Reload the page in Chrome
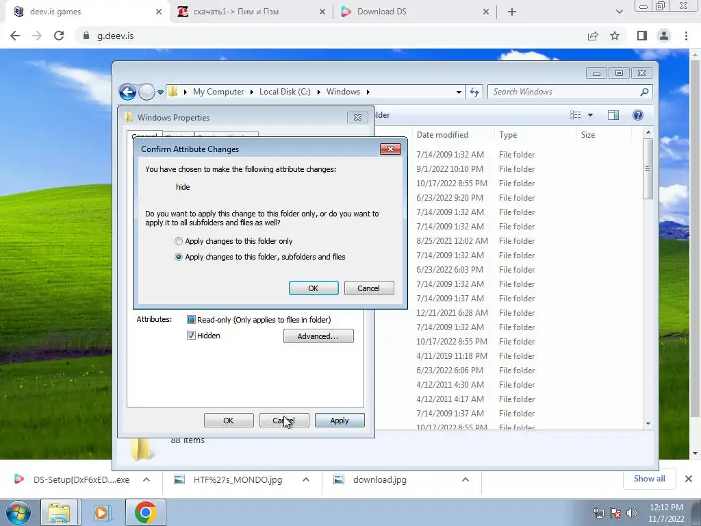This screenshot has width=701, height=526. pyautogui.click(x=59, y=36)
